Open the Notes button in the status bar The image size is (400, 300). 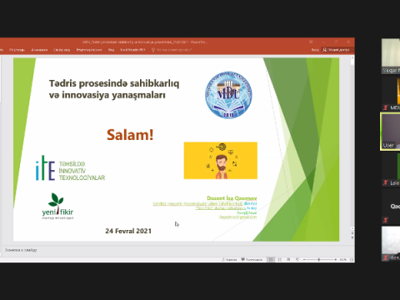(229, 259)
